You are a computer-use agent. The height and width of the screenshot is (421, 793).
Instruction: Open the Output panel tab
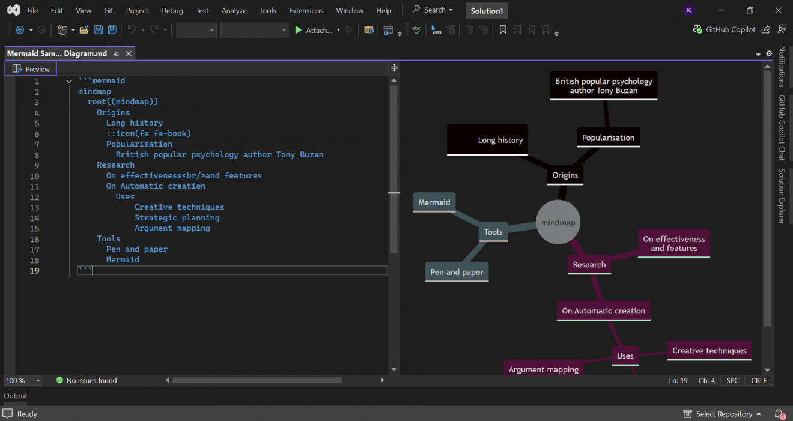16,396
